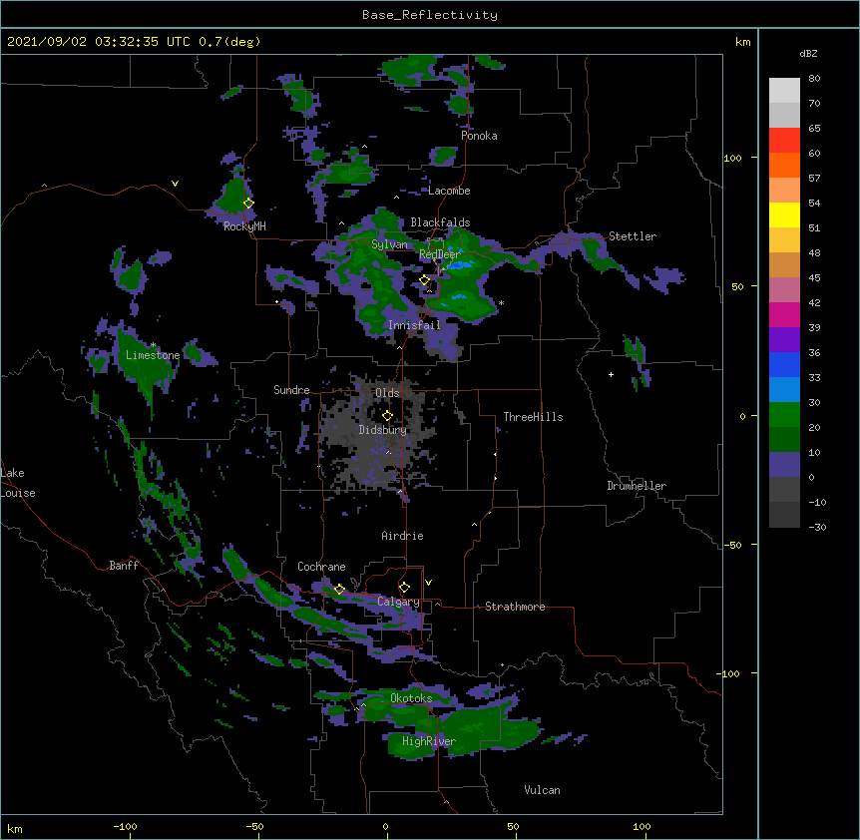Pick the blue 33-36 dBZ legend swatch
This screenshot has width=860, height=840.
[x=784, y=364]
